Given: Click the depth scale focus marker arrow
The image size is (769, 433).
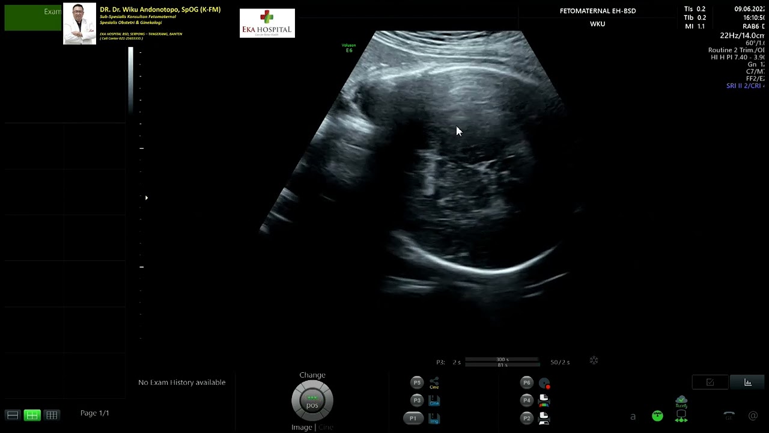Looking at the screenshot, I should tap(146, 197).
